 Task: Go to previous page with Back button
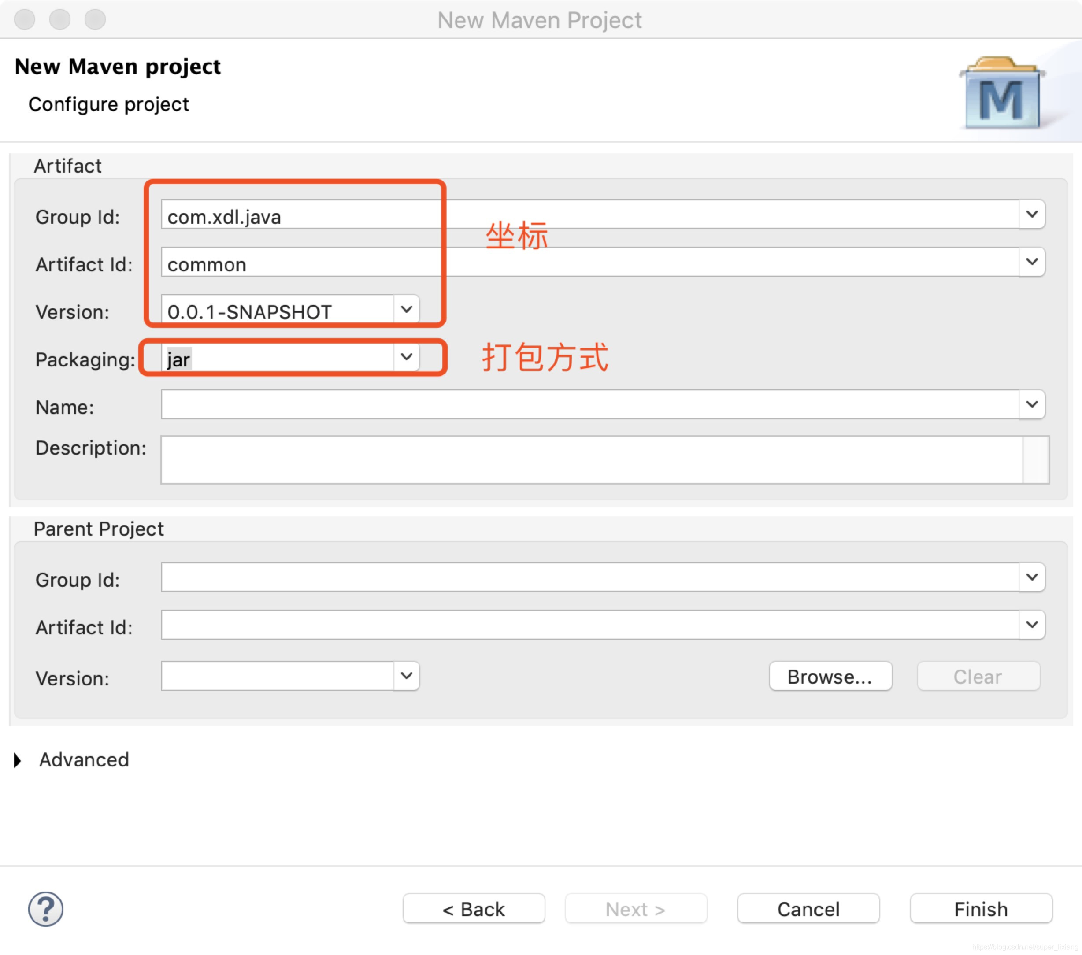pyautogui.click(x=474, y=908)
